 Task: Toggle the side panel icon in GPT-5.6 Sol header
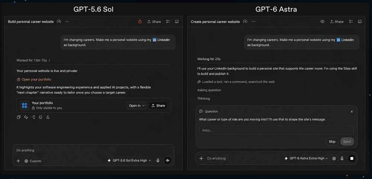click(177, 21)
